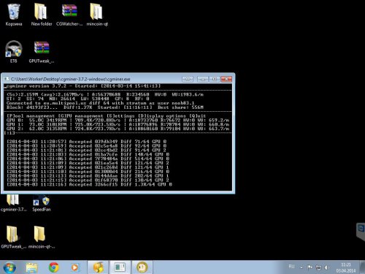Click the 11:20:57 Accepted log line

pos(87,142)
